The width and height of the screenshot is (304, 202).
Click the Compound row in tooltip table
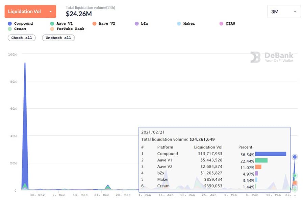pyautogui.click(x=214, y=154)
